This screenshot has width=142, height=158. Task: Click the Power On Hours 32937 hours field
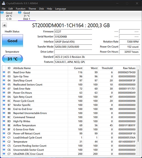130,52
